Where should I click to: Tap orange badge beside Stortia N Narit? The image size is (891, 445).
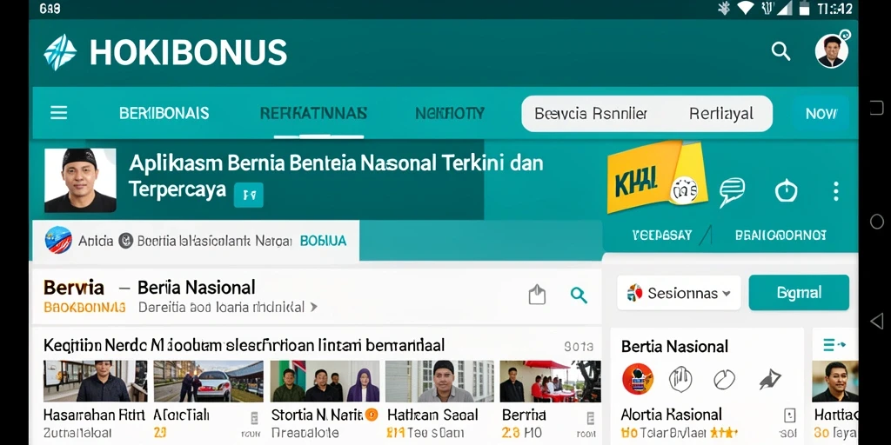click(372, 415)
